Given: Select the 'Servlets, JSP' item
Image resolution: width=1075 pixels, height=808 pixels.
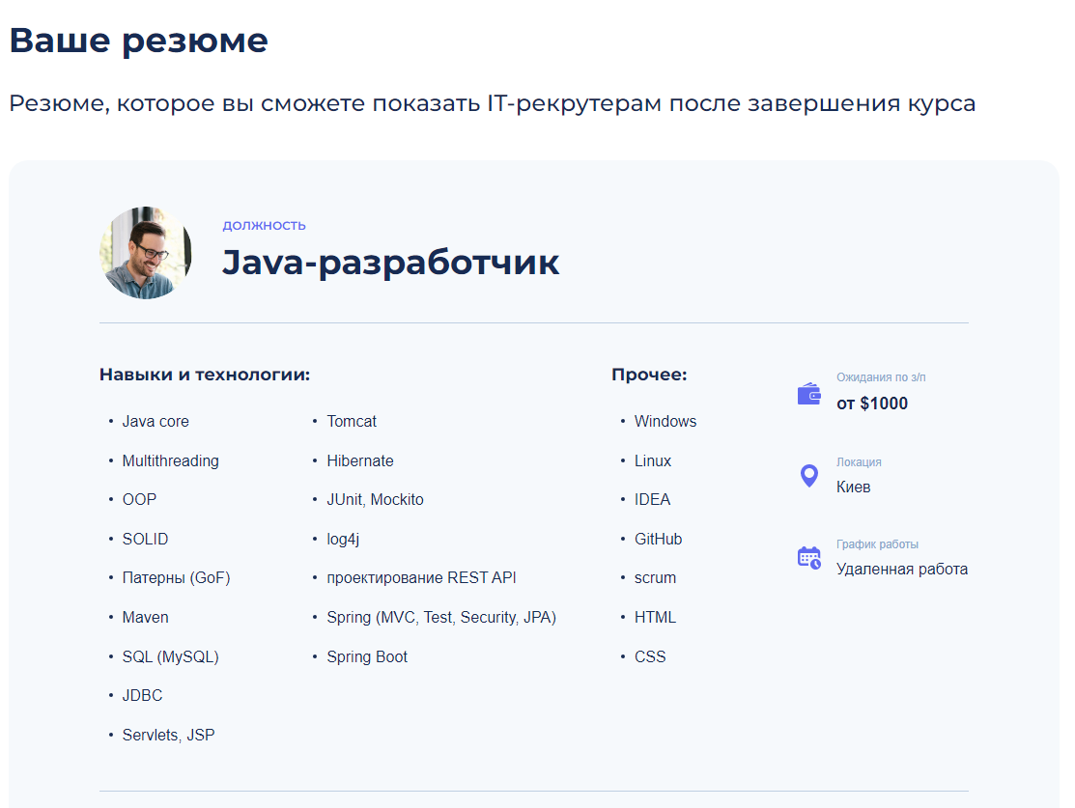Looking at the screenshot, I should (169, 736).
